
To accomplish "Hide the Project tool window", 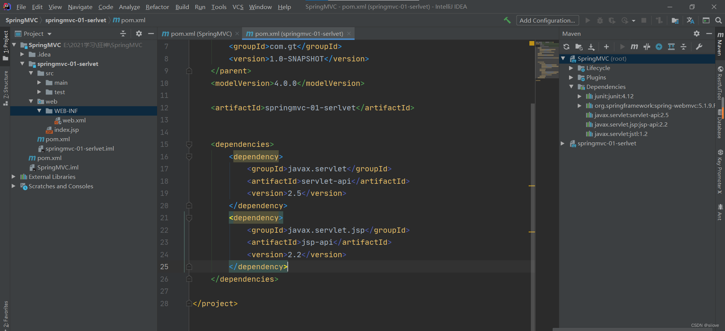I will [x=151, y=34].
